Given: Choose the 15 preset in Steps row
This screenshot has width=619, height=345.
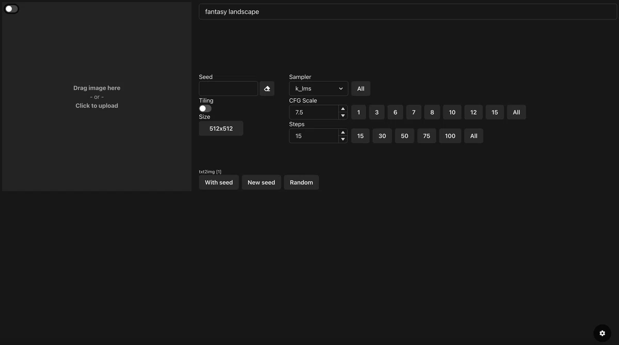Looking at the screenshot, I should point(361,136).
